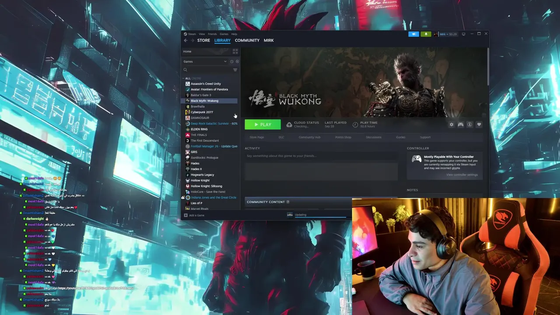This screenshot has width=560, height=315.
Task: Open the Support link
Action: (x=425, y=137)
